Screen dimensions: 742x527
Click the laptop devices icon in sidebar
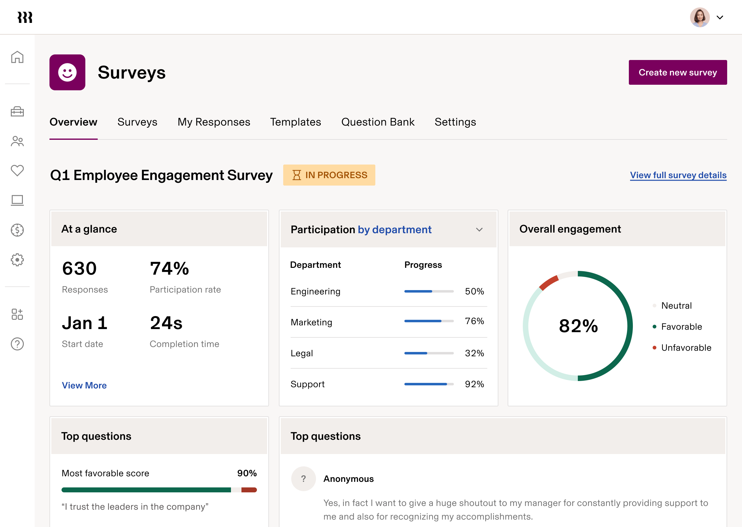pyautogui.click(x=17, y=200)
